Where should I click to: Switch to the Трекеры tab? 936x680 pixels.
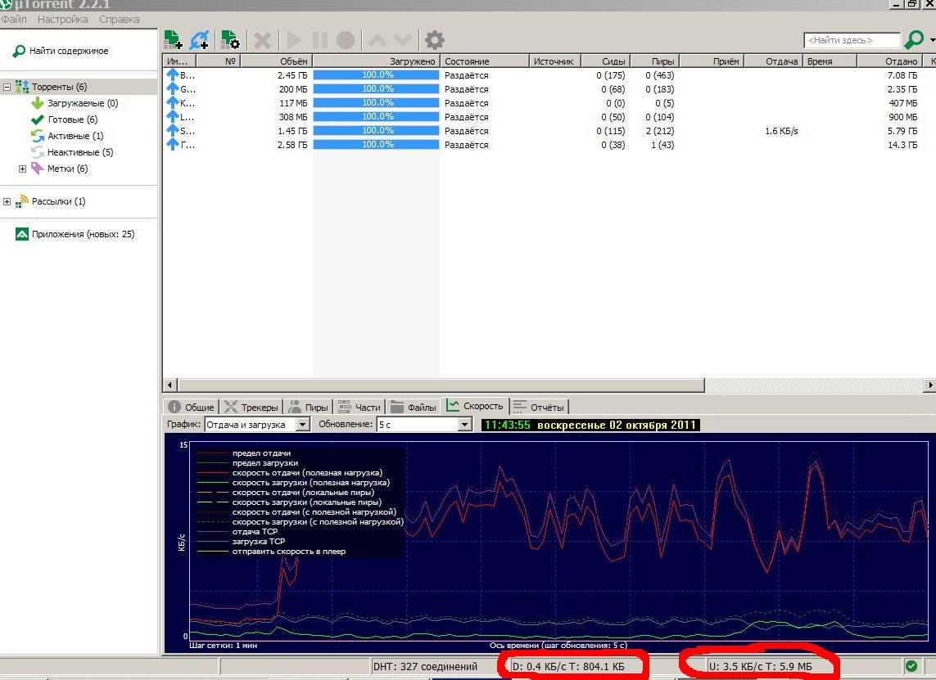(x=251, y=407)
